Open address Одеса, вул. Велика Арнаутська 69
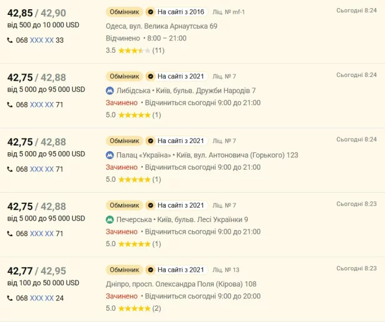This screenshot has width=385, height=322. click(x=161, y=26)
